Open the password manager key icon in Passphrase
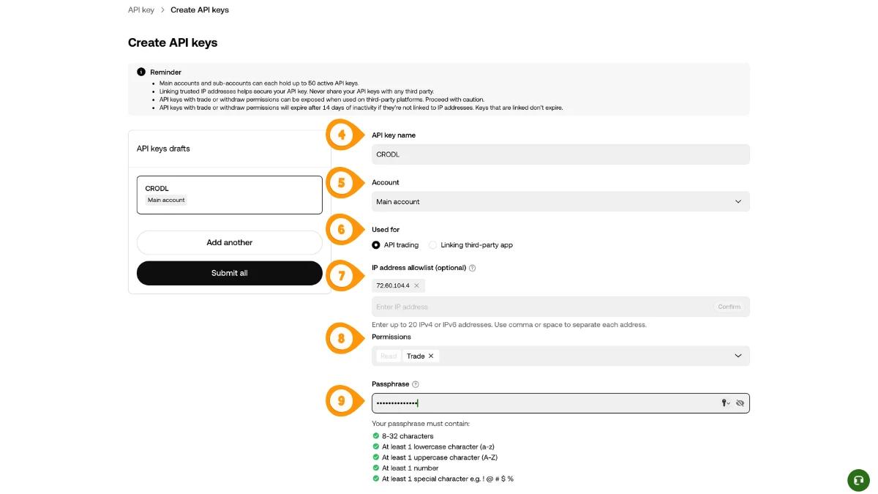Viewport: 878px width, 494px height. (726, 403)
